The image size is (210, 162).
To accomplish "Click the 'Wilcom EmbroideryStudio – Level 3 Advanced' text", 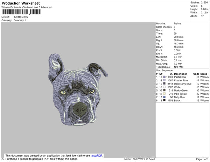I will point(27,7).
